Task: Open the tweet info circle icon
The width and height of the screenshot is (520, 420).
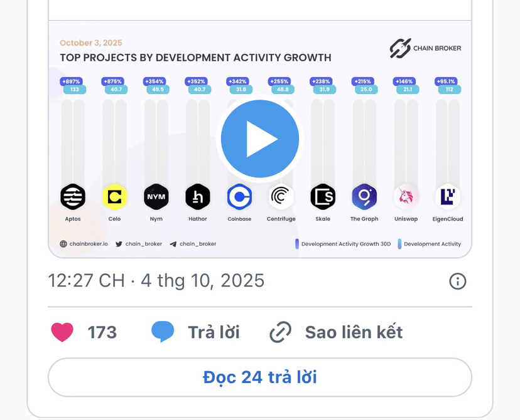Action: pyautogui.click(x=458, y=281)
